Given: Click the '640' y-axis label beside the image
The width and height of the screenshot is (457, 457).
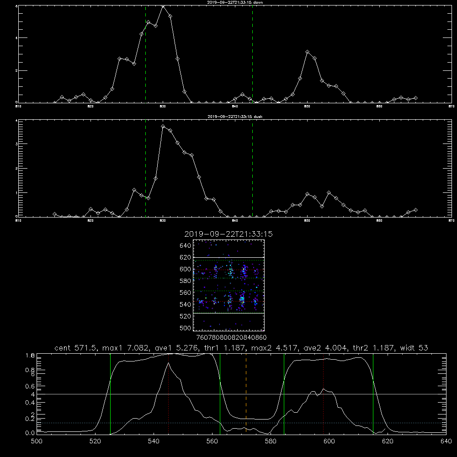Looking at the screenshot, I should tap(185, 246).
